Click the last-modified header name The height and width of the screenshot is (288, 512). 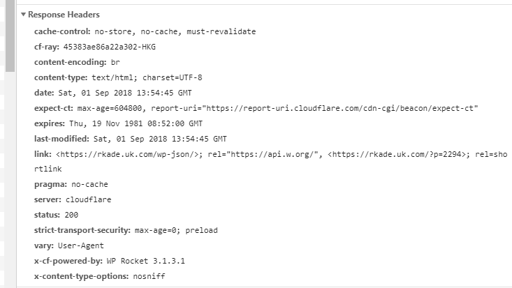pos(62,139)
